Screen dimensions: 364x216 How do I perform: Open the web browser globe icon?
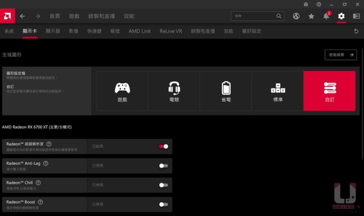(x=296, y=16)
